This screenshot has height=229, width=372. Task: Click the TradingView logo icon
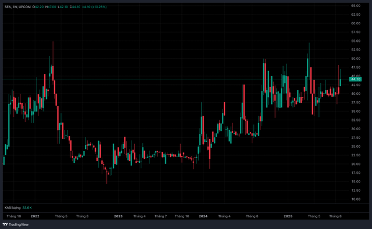pyautogui.click(x=5, y=224)
